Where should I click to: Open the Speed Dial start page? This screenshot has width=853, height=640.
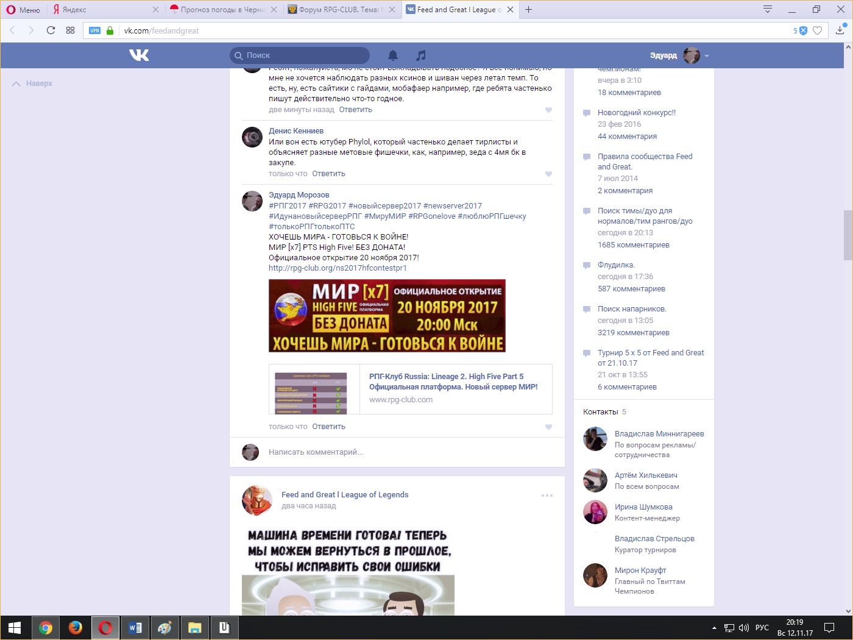70,30
